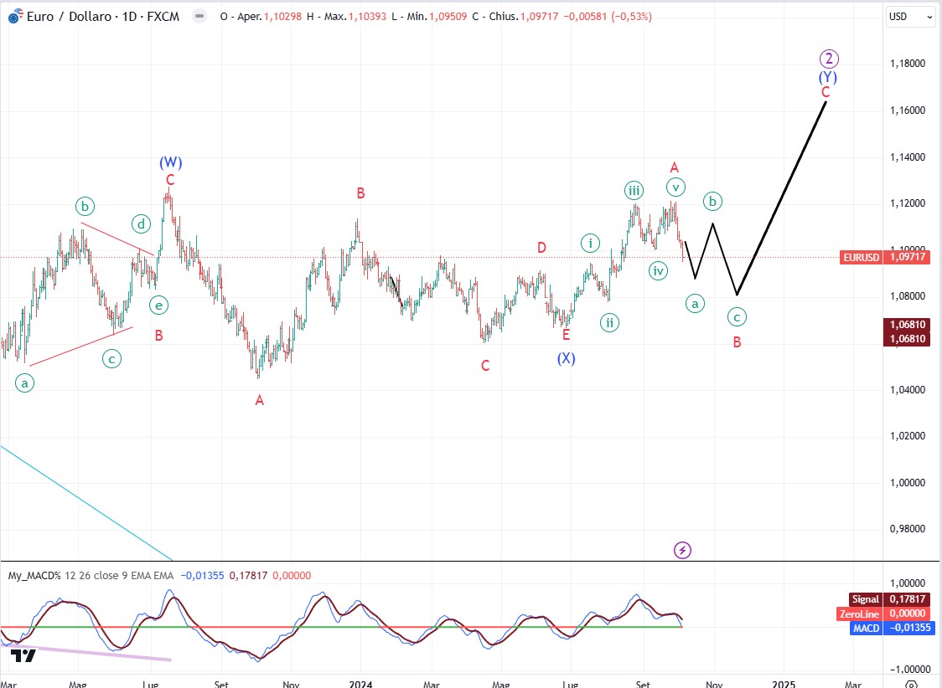Click the open value 1,10298

(282, 17)
